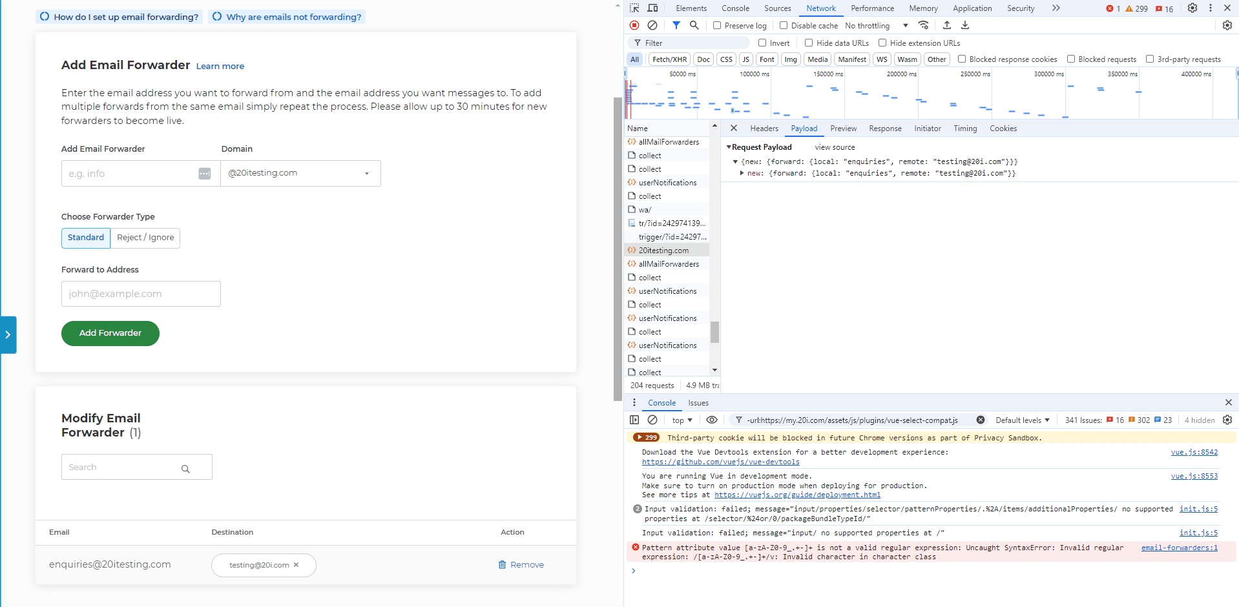
Task: Switch to the Preview tab
Action: (843, 129)
